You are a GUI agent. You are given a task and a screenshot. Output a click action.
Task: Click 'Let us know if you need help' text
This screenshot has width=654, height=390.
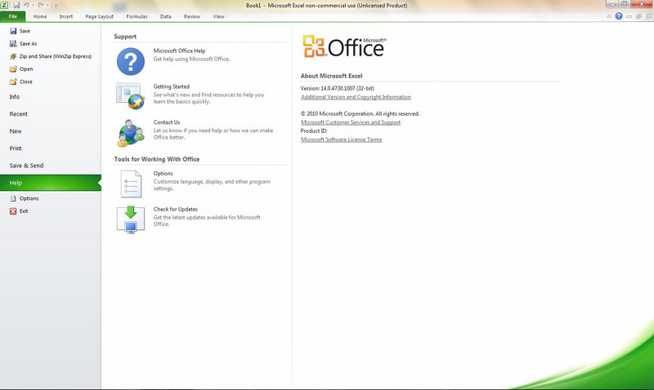213,134
